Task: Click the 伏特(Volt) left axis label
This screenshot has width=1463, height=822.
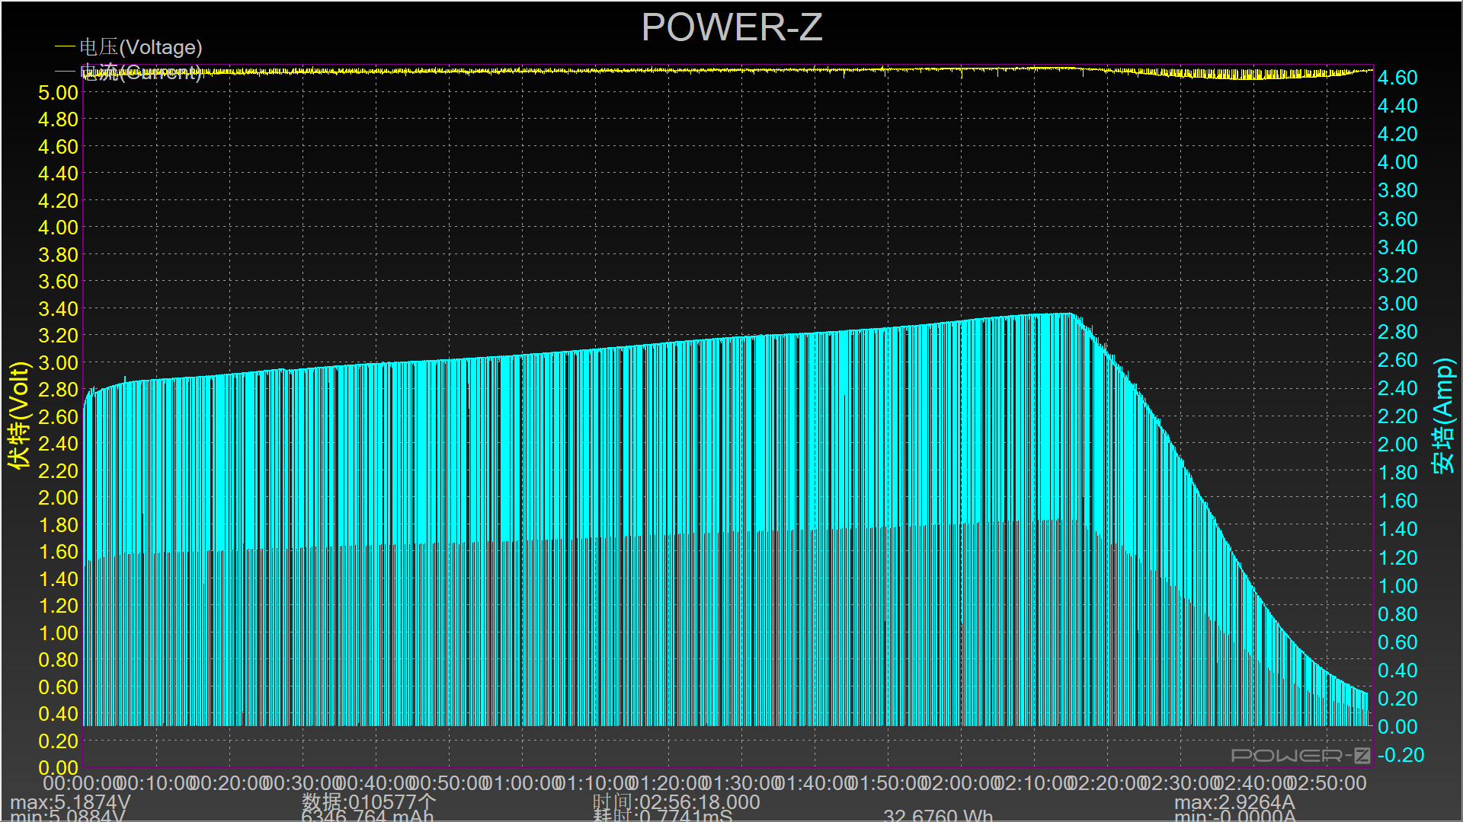Action: click(19, 415)
